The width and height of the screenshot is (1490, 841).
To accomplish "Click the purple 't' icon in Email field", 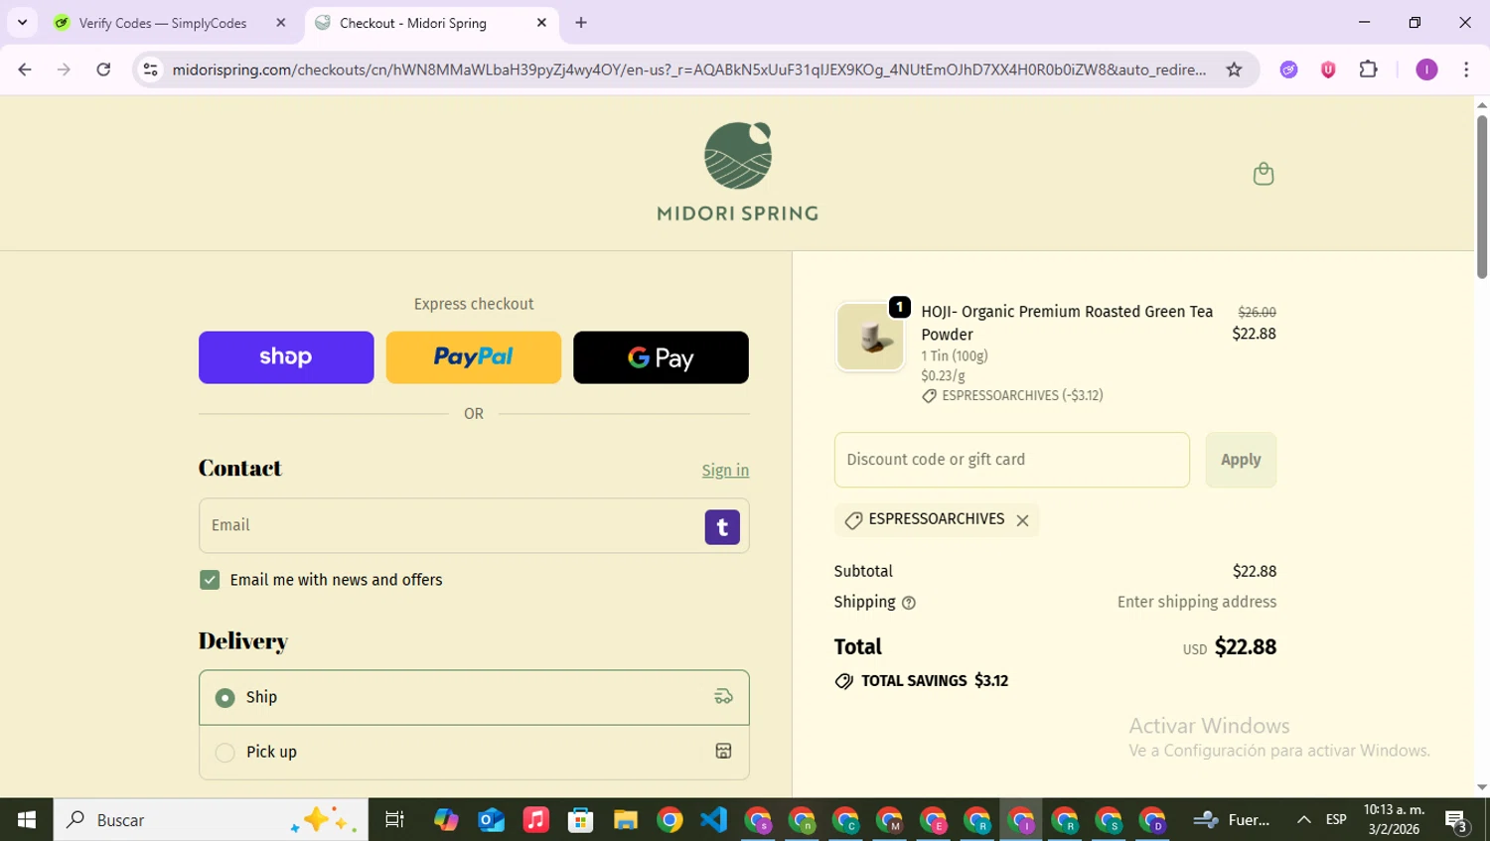I will click(x=722, y=527).
